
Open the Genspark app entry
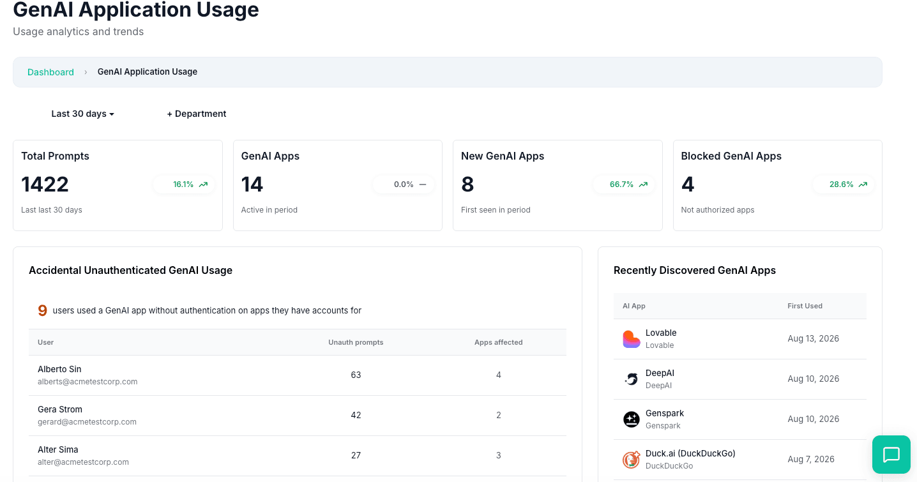click(740, 419)
